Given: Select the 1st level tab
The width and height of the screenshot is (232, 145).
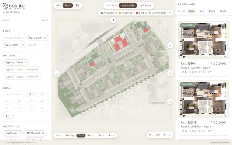Looking at the screenshot, I should 81,135.
